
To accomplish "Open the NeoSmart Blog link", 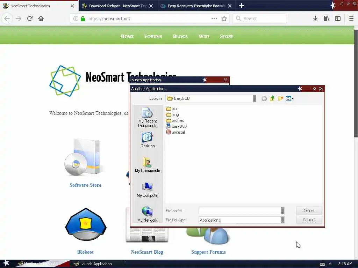I will [x=147, y=252].
